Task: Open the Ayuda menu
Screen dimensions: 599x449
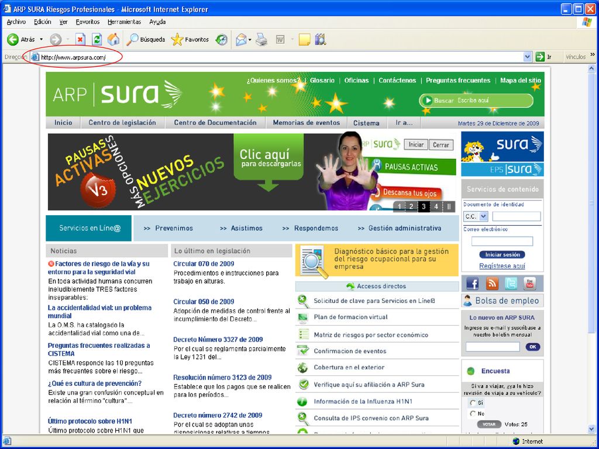Action: 157,22
